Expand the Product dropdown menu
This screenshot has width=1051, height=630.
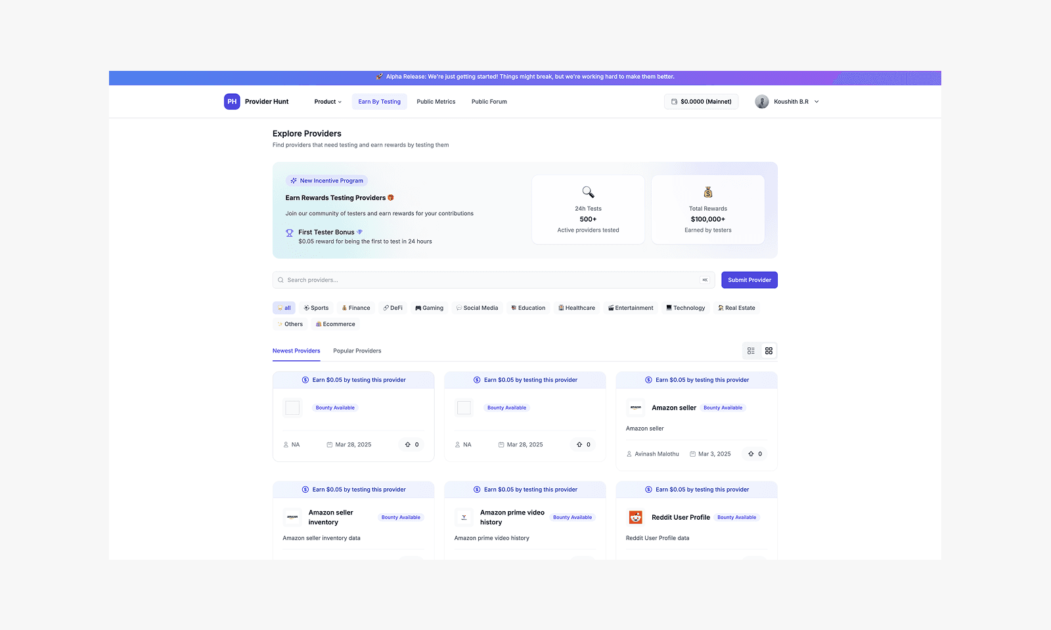tap(328, 102)
